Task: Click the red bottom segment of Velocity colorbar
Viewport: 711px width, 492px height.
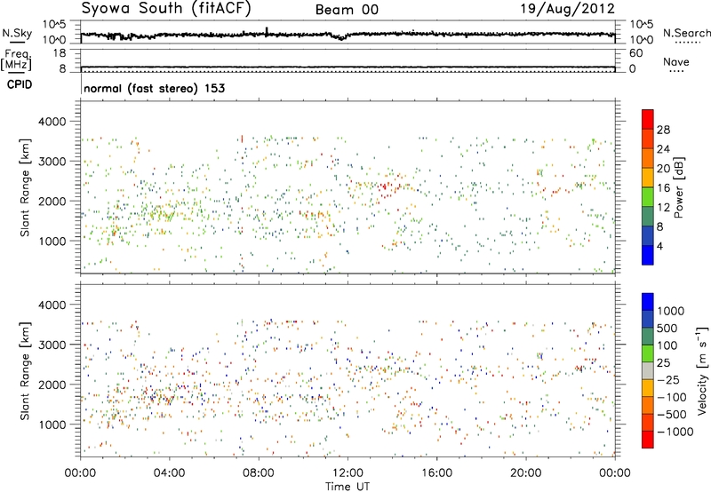Action: [x=648, y=440]
